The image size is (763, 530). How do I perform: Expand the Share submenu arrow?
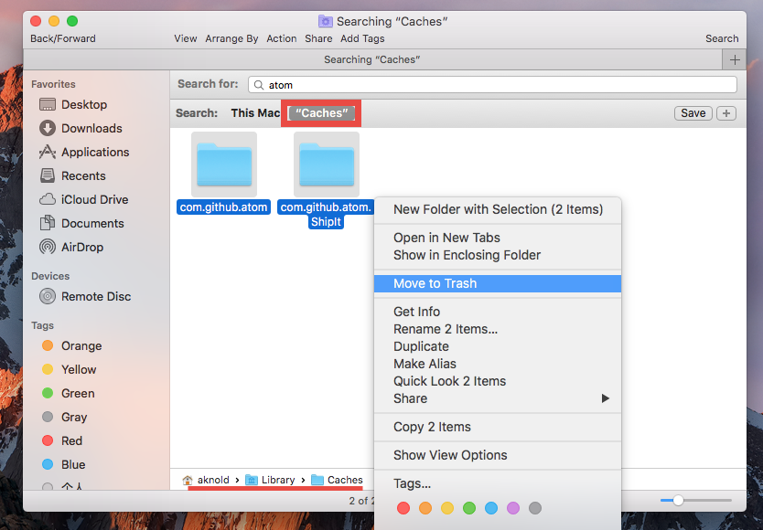(605, 398)
